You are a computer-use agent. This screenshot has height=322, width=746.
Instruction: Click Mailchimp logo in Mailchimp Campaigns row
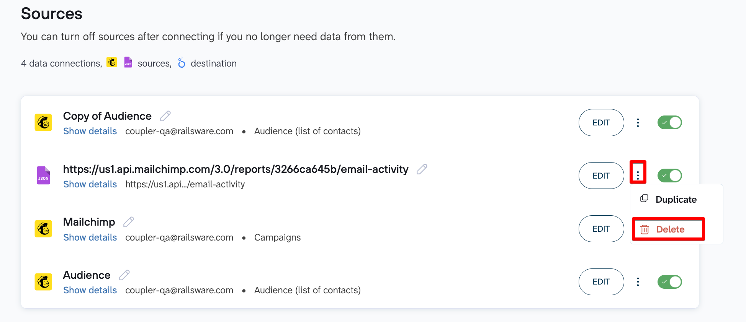[43, 229]
